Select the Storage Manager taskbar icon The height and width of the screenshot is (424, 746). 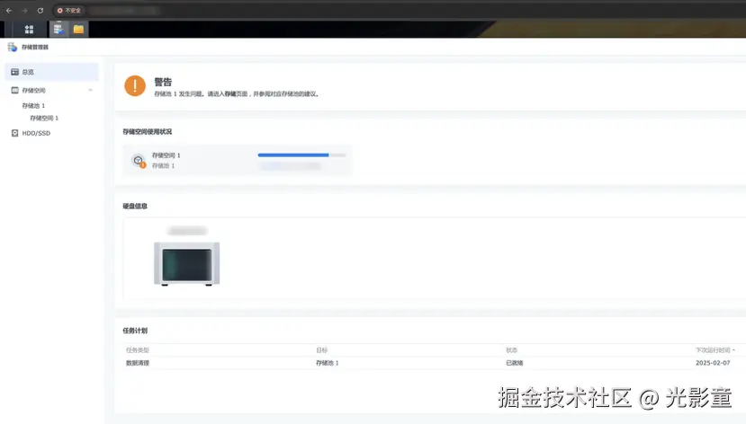tap(58, 29)
